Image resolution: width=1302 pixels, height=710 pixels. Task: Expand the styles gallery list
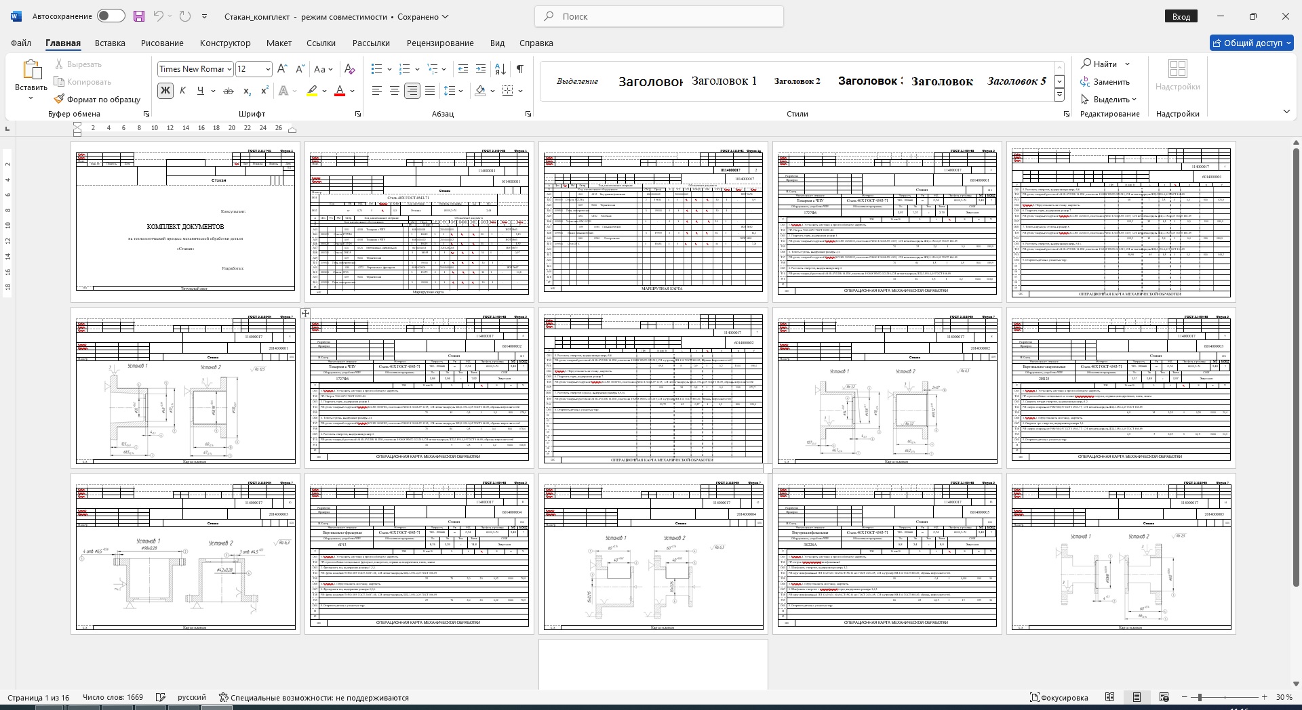1059,96
